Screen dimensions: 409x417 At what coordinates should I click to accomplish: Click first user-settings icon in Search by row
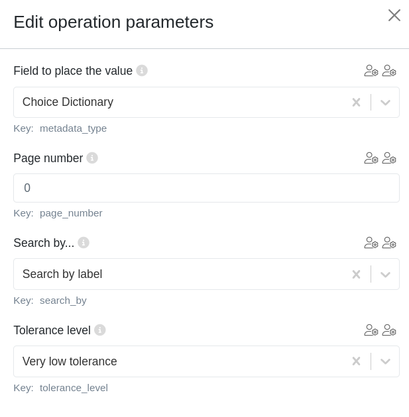pos(371,242)
